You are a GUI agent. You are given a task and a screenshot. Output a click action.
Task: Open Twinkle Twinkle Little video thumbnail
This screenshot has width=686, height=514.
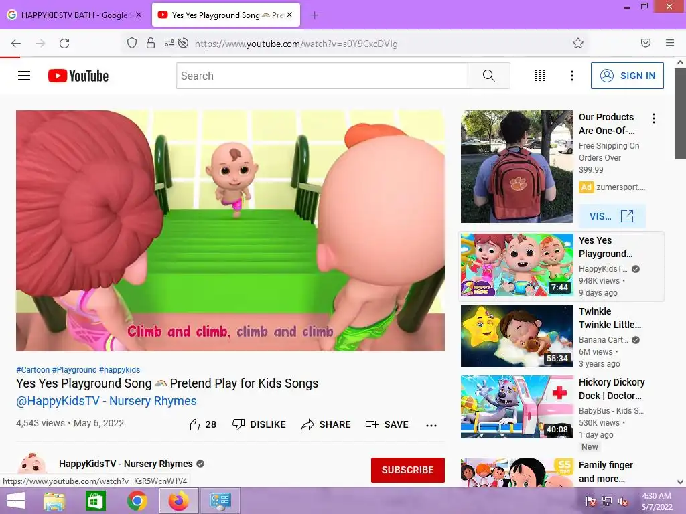click(x=517, y=336)
